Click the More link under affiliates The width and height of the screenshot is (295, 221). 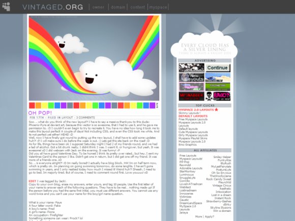click(198, 216)
